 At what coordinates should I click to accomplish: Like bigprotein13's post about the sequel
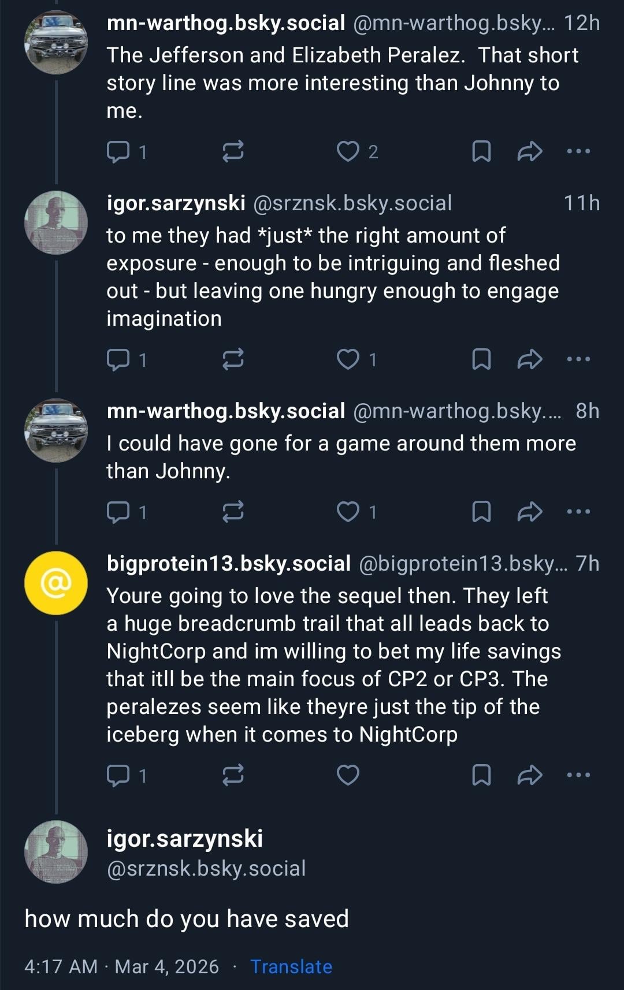(x=348, y=775)
